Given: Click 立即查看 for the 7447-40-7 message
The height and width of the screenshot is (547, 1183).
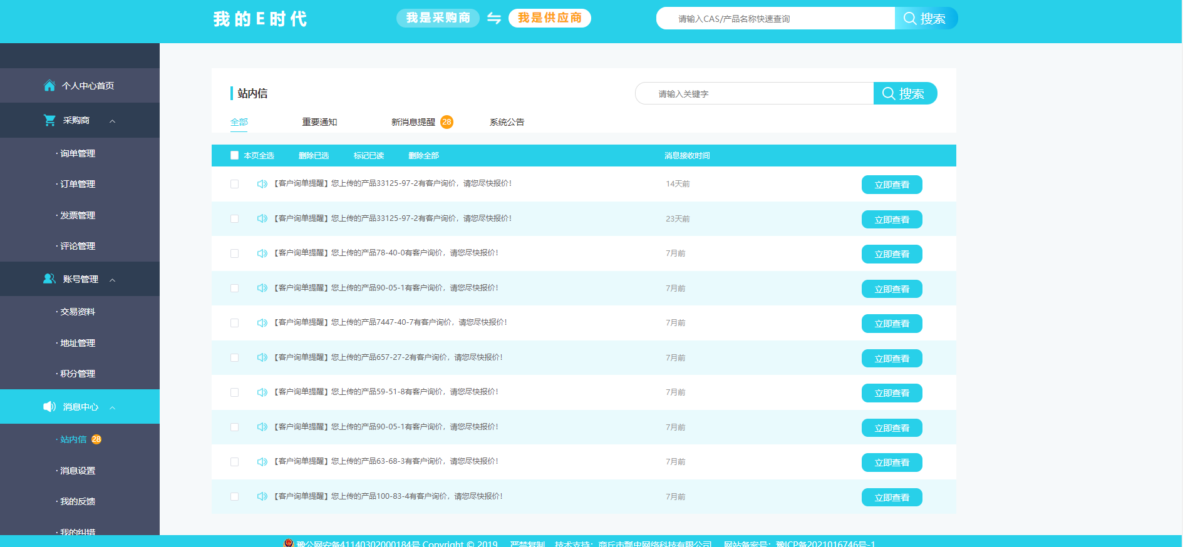Looking at the screenshot, I should [892, 324].
